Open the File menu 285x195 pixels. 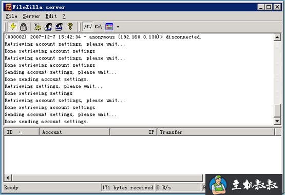click(x=11, y=16)
